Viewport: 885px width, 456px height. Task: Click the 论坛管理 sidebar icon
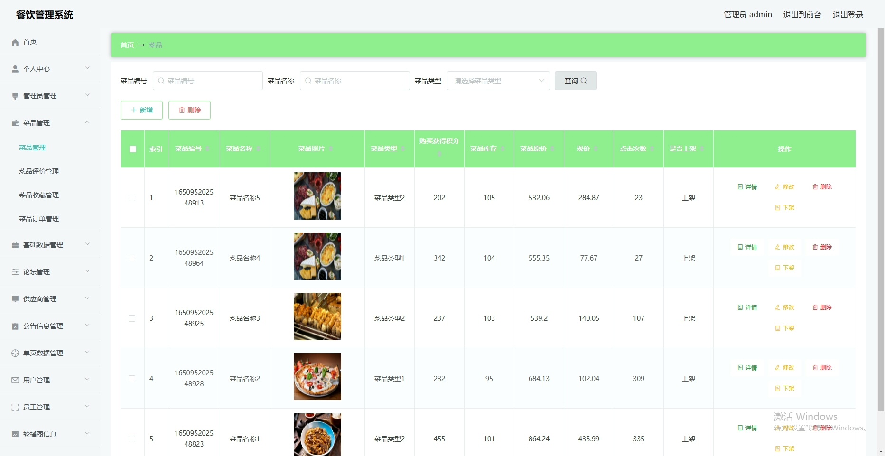(x=15, y=272)
